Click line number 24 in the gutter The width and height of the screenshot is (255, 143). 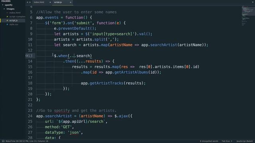point(30,116)
